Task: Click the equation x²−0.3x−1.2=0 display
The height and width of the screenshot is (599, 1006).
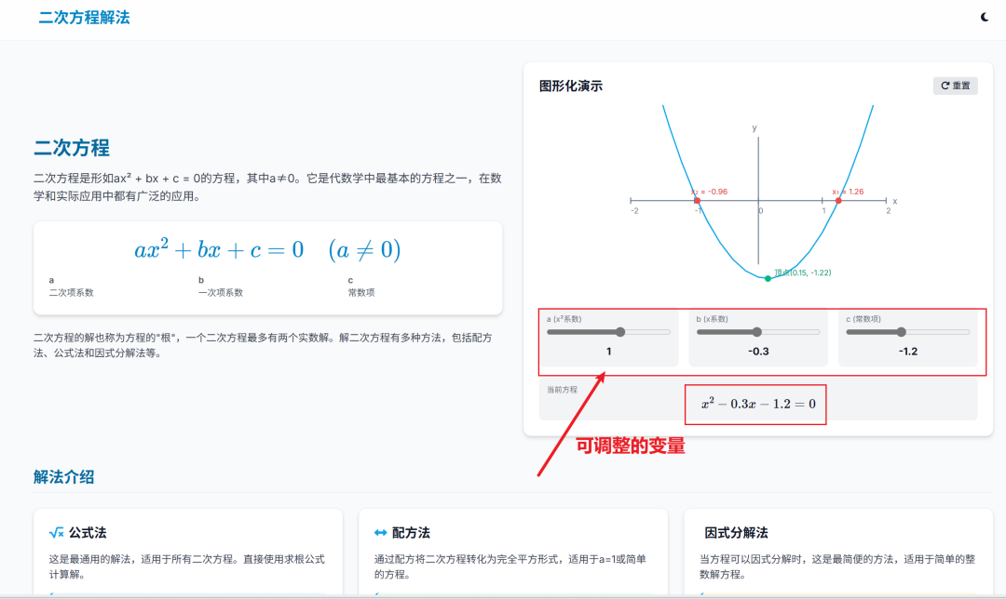Action: coord(754,404)
